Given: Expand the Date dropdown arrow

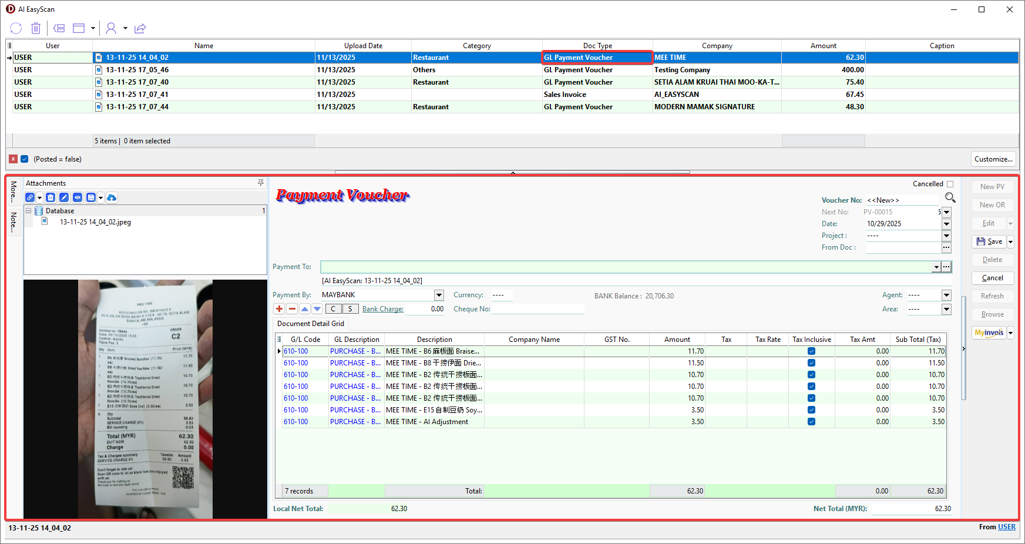Looking at the screenshot, I should [946, 224].
